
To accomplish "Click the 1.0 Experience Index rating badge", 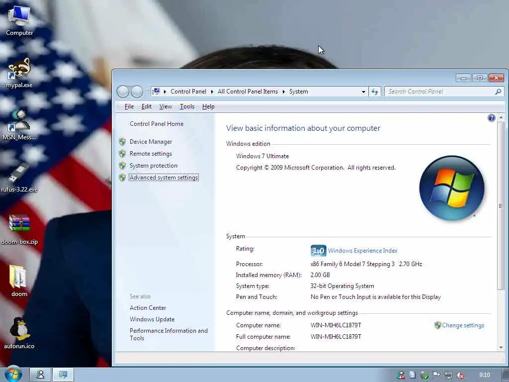I will coord(318,251).
